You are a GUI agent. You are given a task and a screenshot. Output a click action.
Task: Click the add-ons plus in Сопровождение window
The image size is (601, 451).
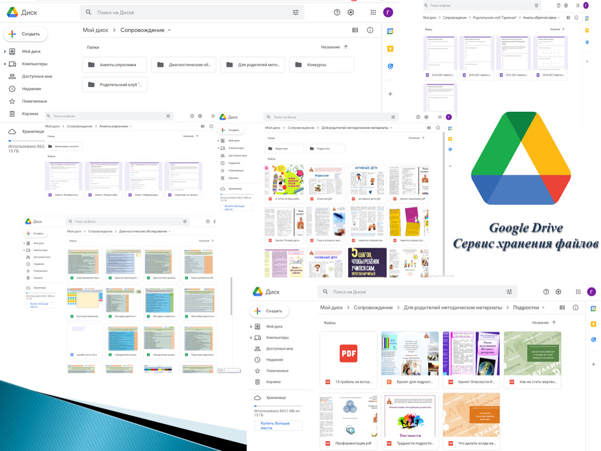click(x=390, y=94)
